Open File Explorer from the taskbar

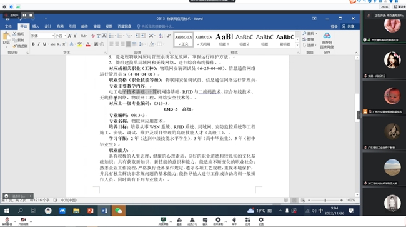76,211
